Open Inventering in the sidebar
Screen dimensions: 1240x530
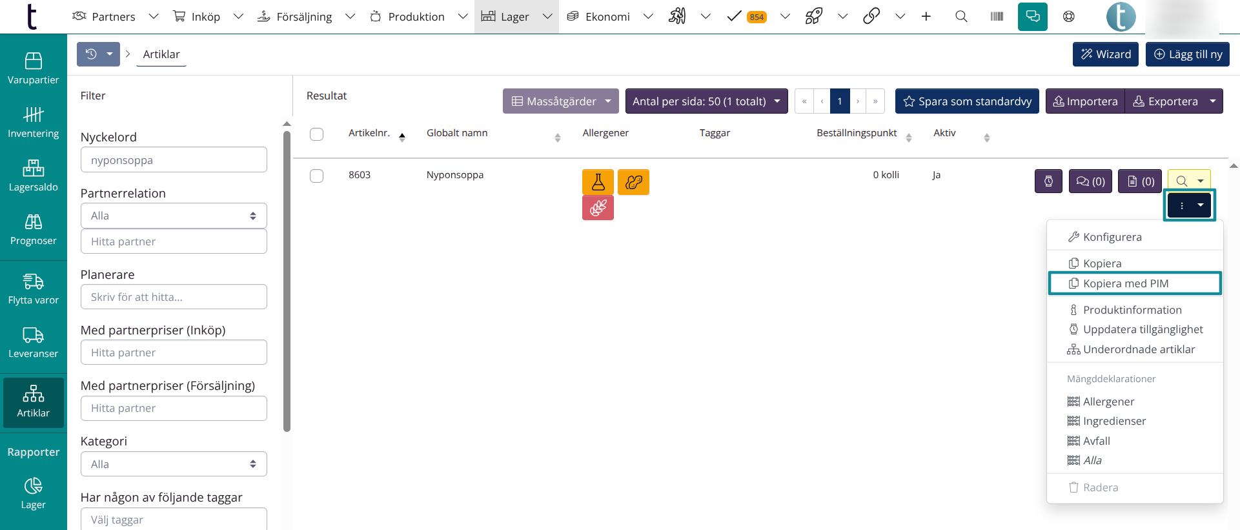(x=34, y=122)
